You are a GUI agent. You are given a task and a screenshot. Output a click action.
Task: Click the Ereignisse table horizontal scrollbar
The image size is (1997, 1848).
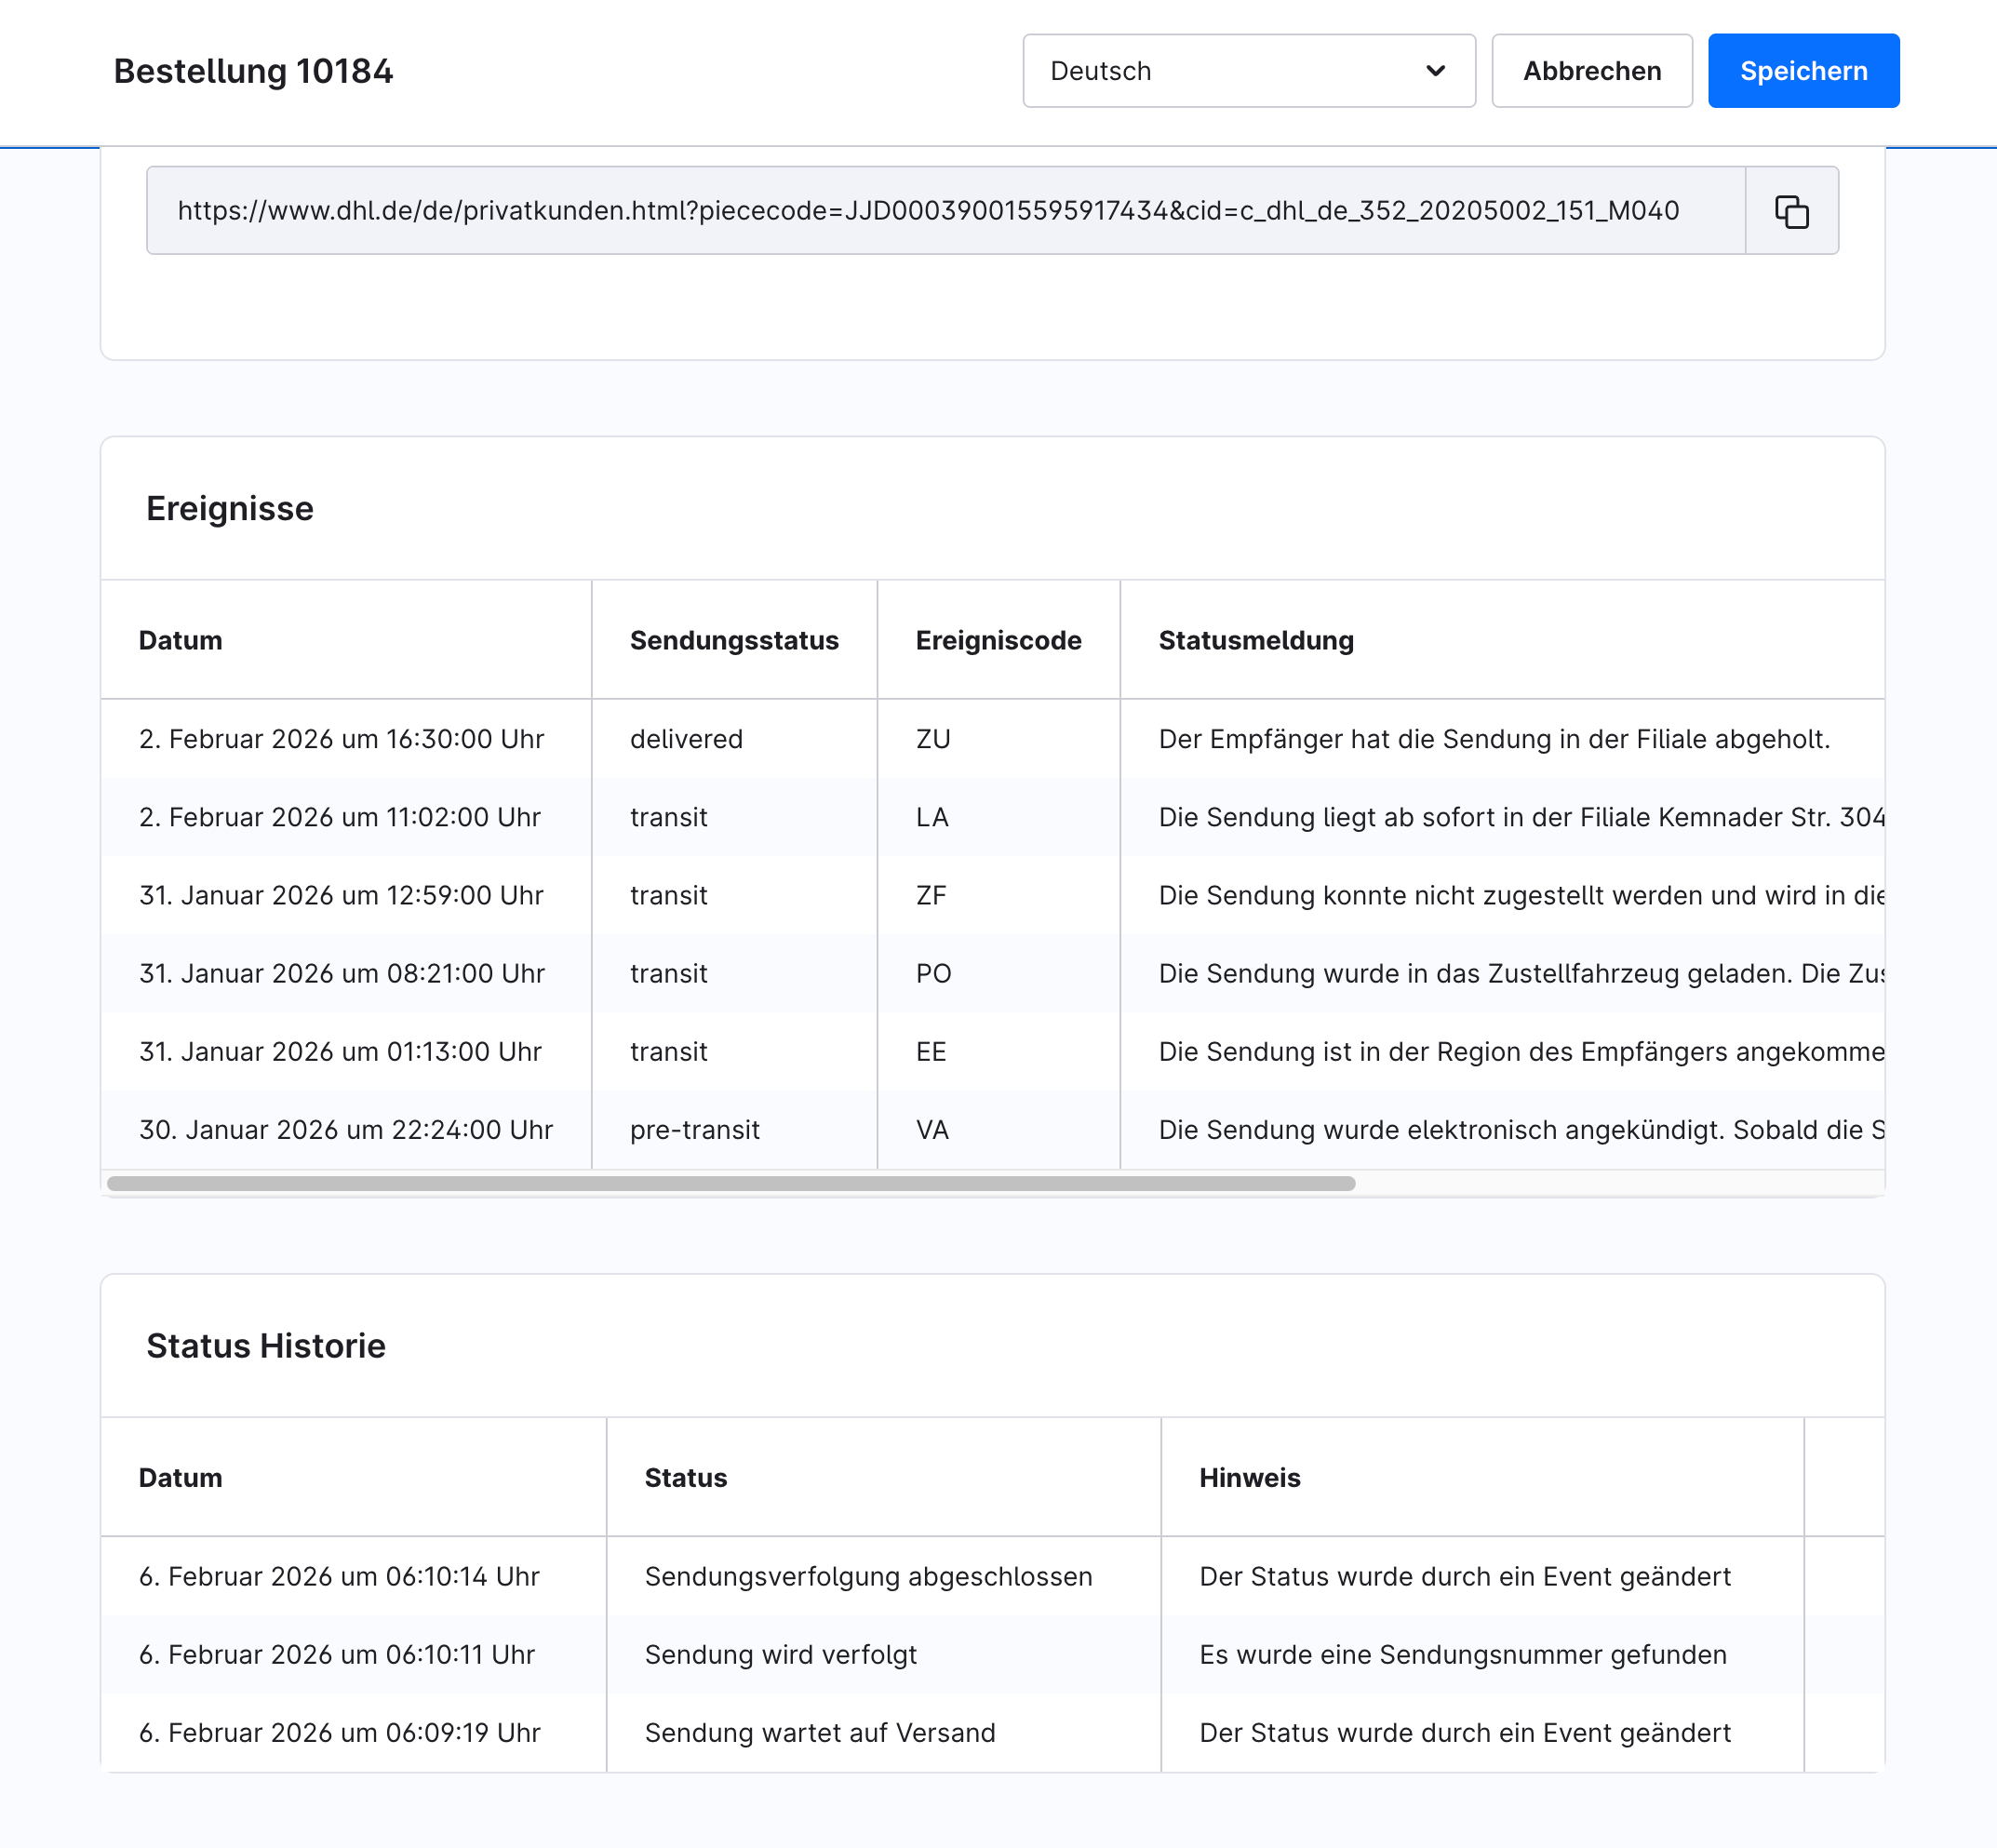pyautogui.click(x=731, y=1183)
